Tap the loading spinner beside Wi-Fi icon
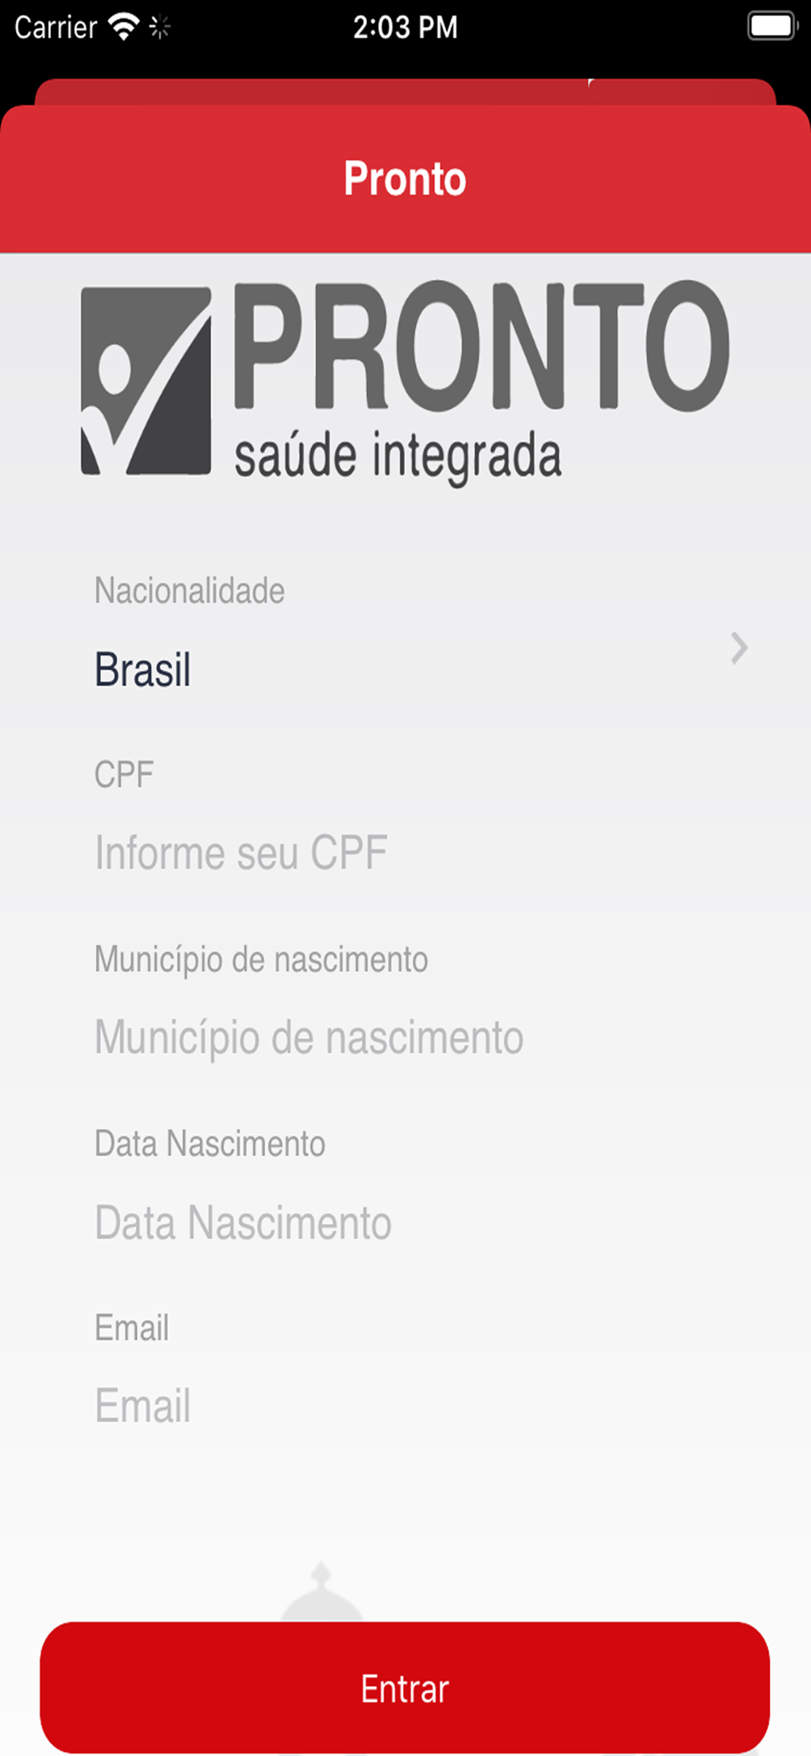The image size is (811, 1756). tap(160, 27)
